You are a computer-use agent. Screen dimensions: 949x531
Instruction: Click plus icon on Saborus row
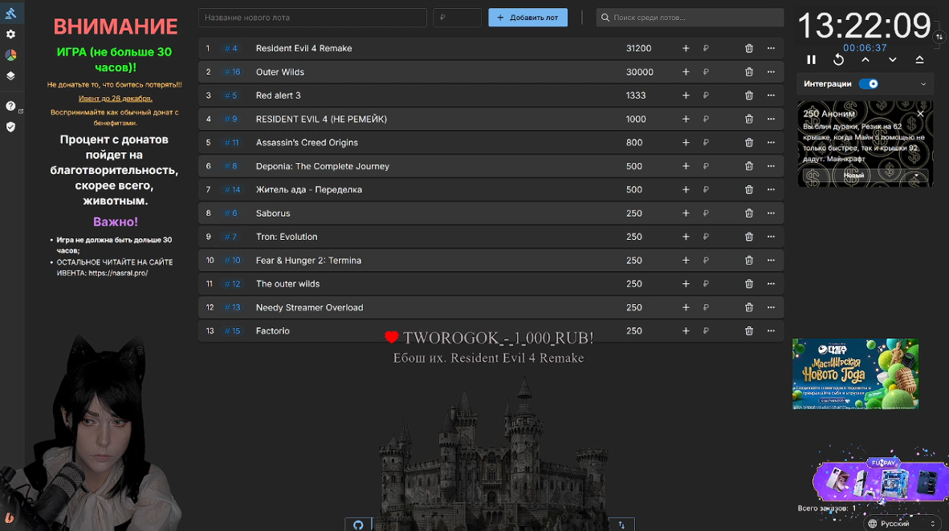pyautogui.click(x=686, y=213)
